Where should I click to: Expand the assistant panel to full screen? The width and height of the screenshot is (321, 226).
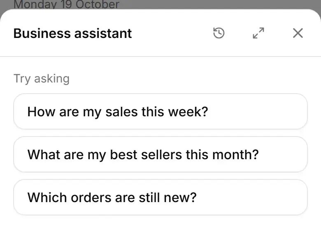(258, 33)
